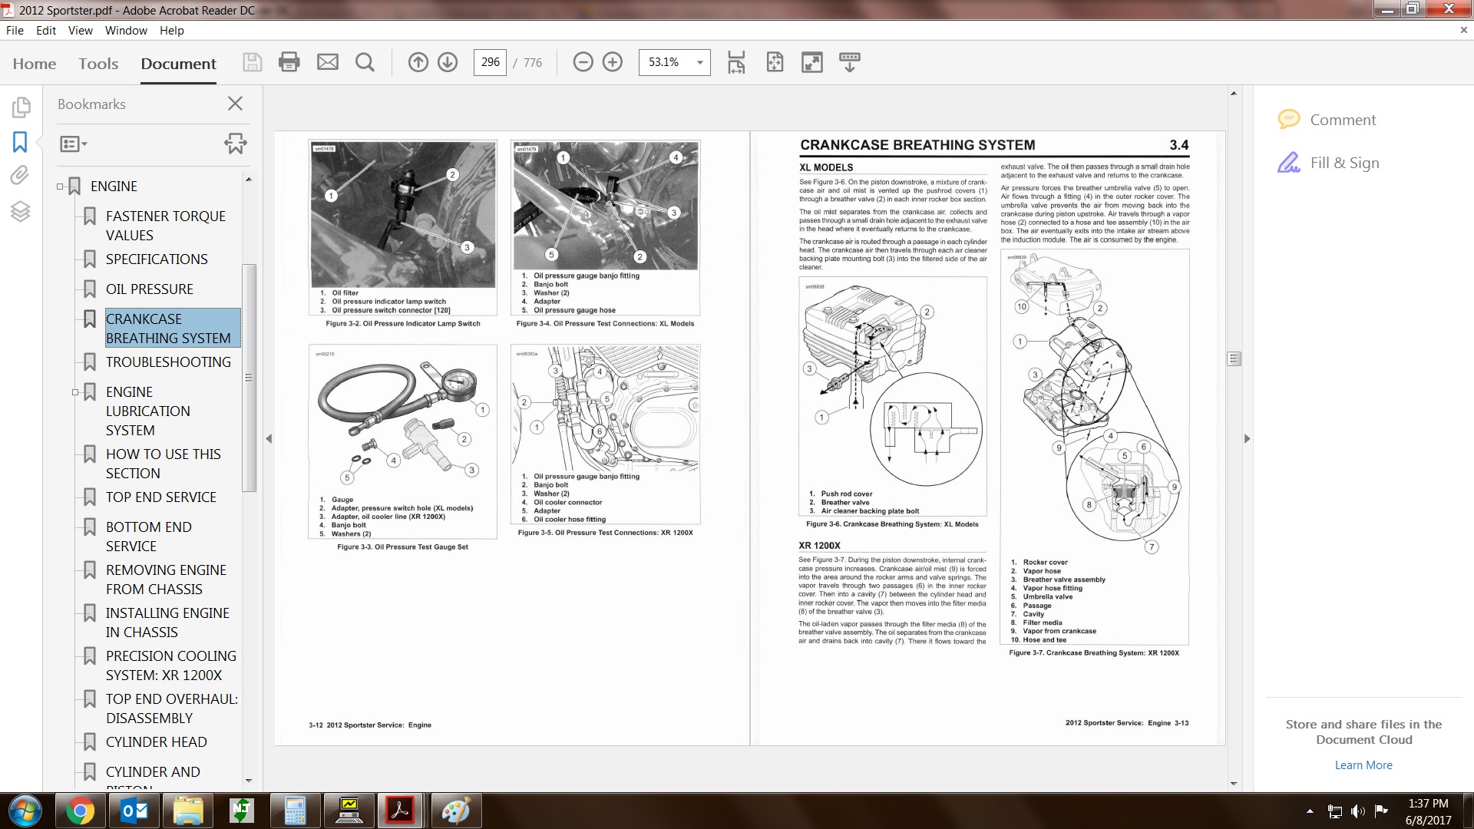Open the Window menu

click(x=126, y=31)
